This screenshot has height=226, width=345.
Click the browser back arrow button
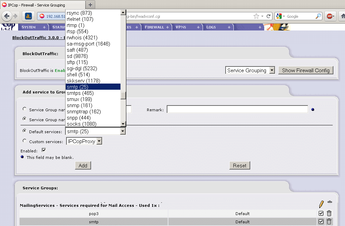coord(7,16)
